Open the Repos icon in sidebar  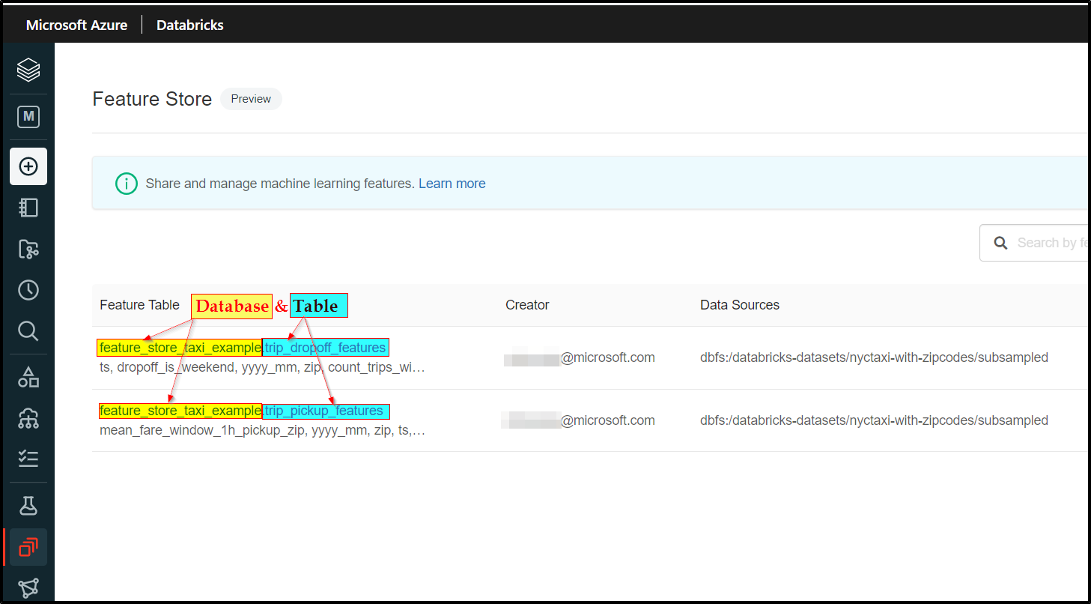click(28, 249)
